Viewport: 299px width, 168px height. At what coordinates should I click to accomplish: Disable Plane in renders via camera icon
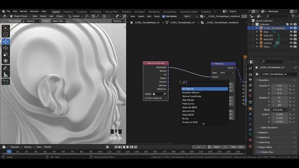click(295, 47)
